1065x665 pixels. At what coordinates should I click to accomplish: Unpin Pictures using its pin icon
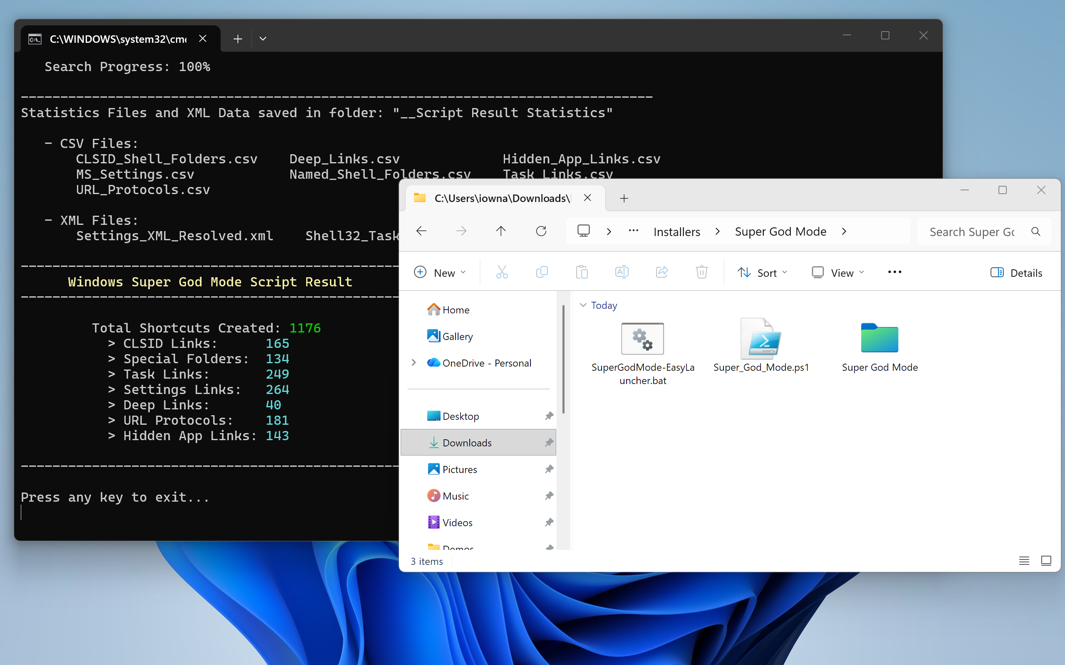click(549, 469)
